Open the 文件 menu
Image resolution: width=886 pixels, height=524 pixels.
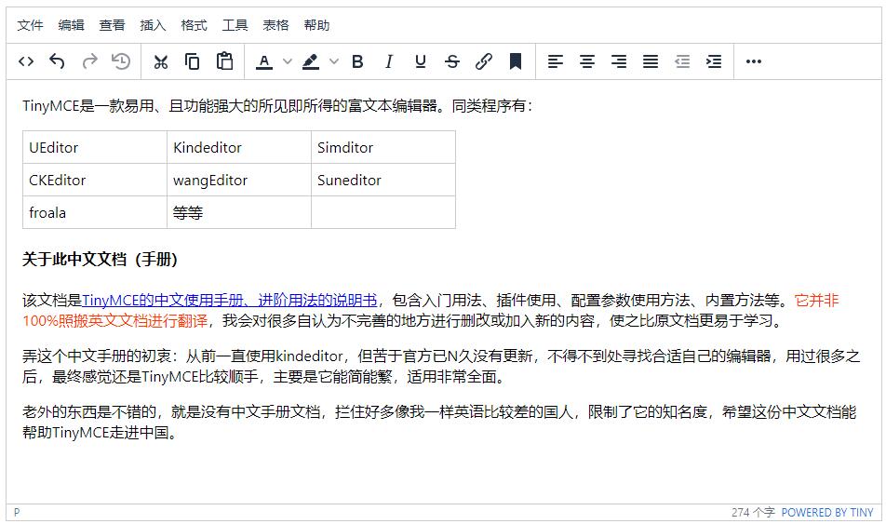[30, 25]
